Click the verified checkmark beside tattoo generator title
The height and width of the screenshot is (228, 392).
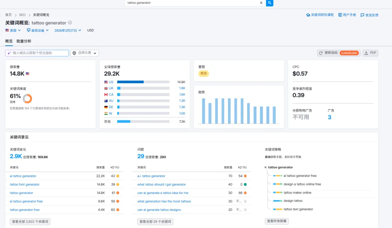(70, 23)
